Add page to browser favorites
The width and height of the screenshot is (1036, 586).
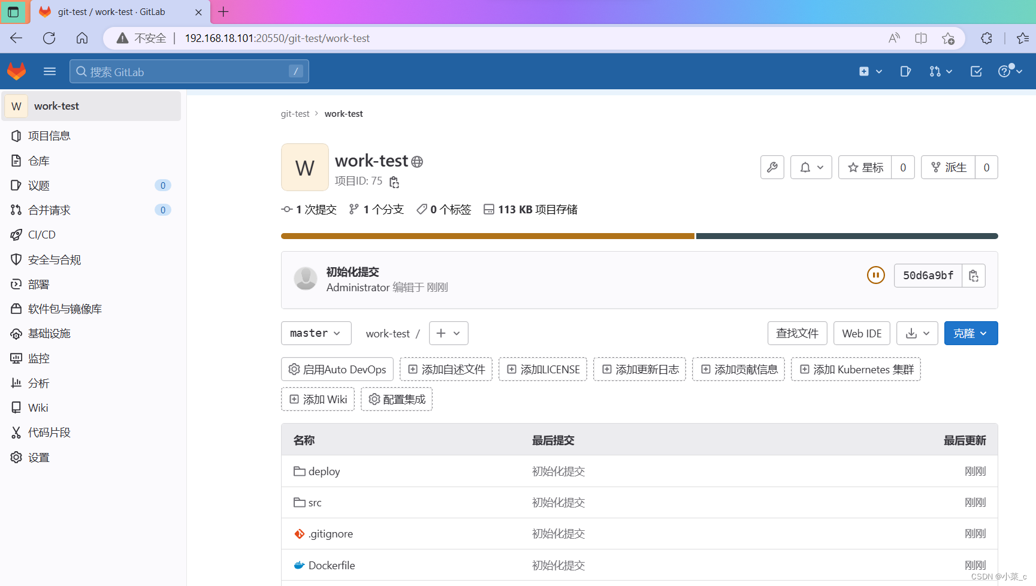[x=948, y=38]
